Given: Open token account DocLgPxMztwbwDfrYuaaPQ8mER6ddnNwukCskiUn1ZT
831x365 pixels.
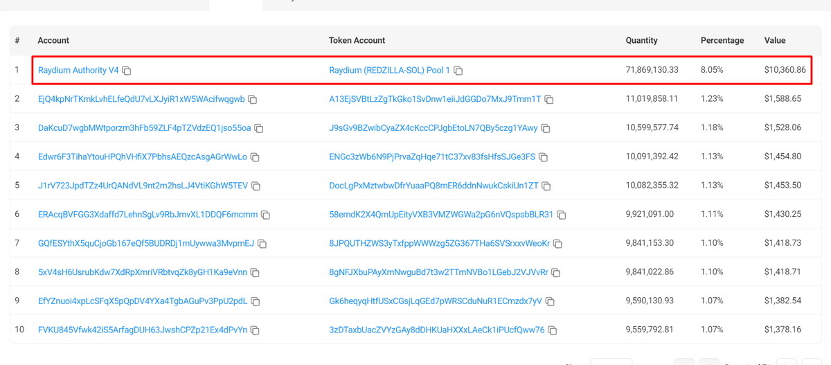Looking at the screenshot, I should pyautogui.click(x=434, y=186).
